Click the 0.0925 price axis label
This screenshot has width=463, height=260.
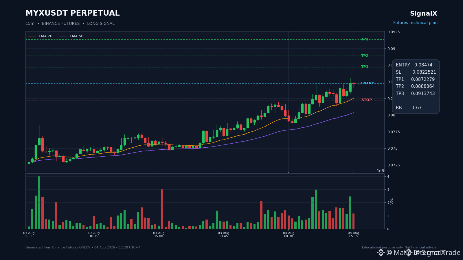[x=394, y=32]
